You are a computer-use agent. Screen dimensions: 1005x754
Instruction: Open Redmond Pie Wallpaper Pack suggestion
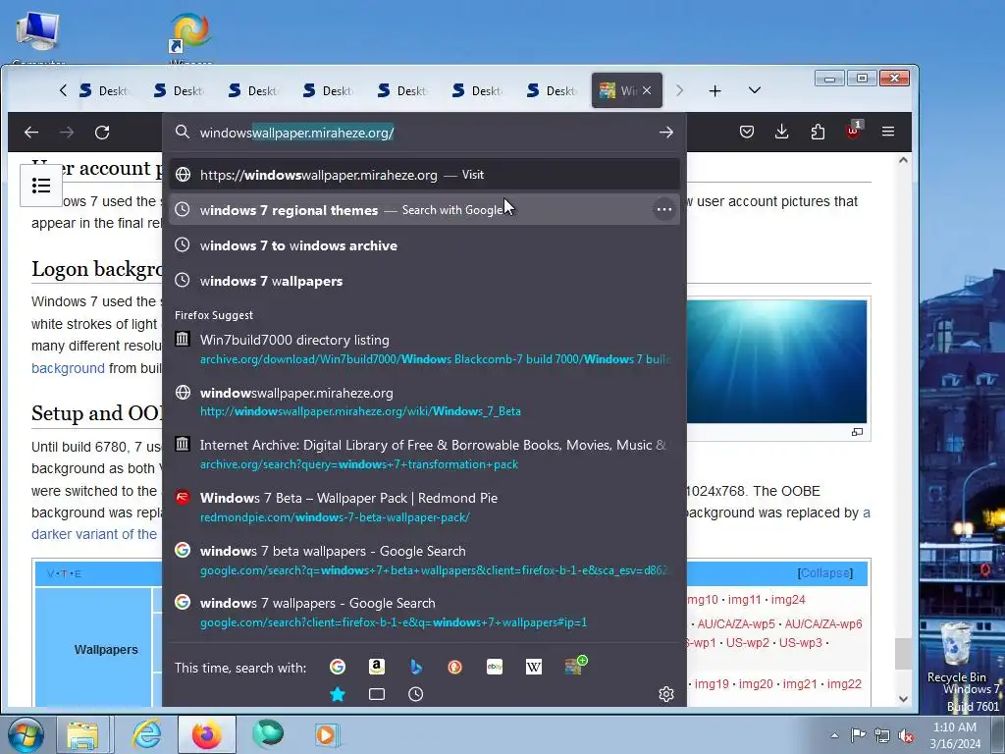click(x=424, y=508)
